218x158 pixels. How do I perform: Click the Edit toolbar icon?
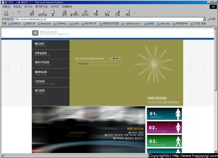[x=128, y=13]
